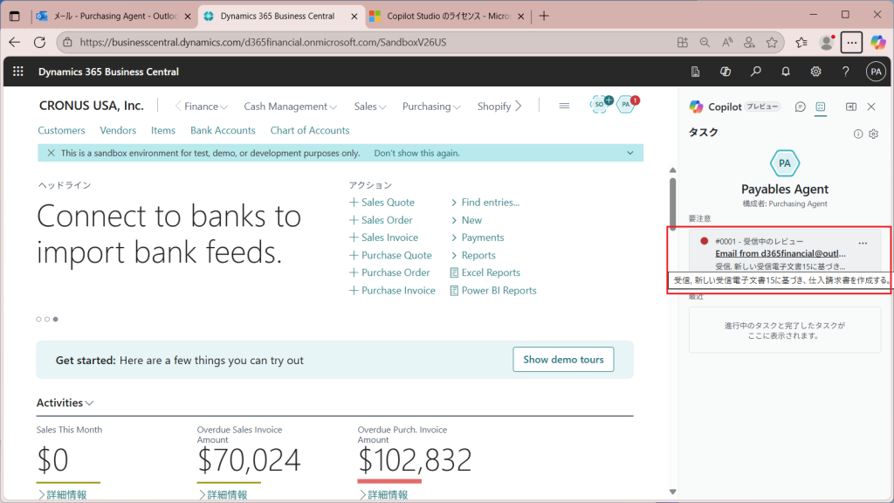894x503 pixels.
Task: Create a new Purchase Invoice
Action: [x=392, y=290]
